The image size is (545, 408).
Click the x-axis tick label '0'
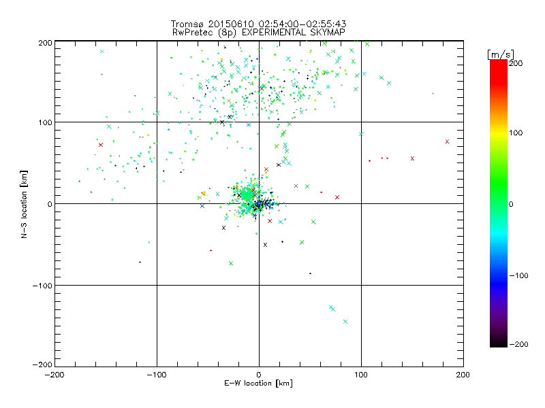coord(259,375)
